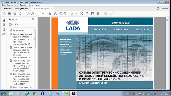Enter full screen mode icon
171x96 pixels.
coord(93,14)
